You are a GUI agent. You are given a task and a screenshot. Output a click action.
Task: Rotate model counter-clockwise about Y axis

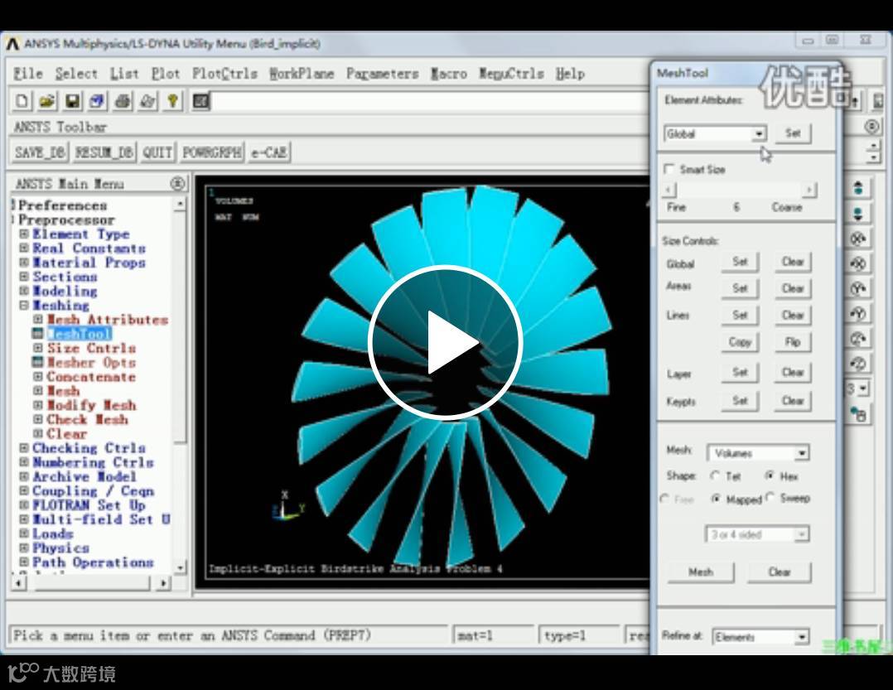click(858, 314)
